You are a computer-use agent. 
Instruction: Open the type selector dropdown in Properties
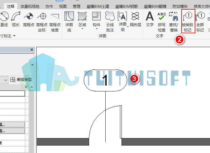pos(32,65)
